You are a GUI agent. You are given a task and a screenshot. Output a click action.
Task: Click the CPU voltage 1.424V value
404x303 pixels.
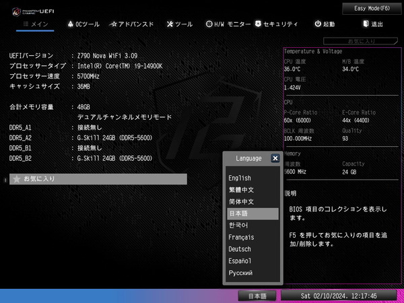point(292,88)
